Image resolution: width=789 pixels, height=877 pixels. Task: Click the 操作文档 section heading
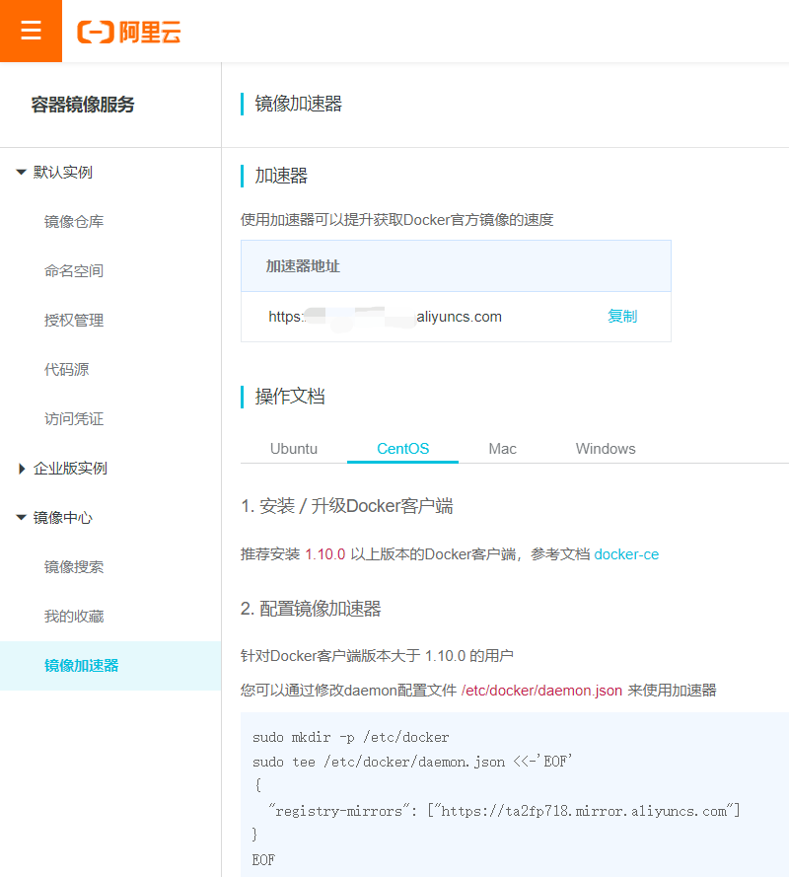(290, 397)
